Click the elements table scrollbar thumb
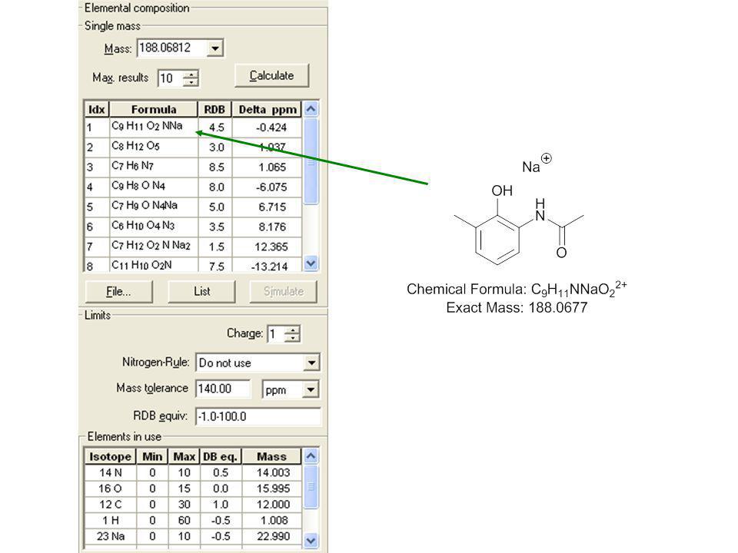This screenshot has width=738, height=553. click(x=311, y=487)
